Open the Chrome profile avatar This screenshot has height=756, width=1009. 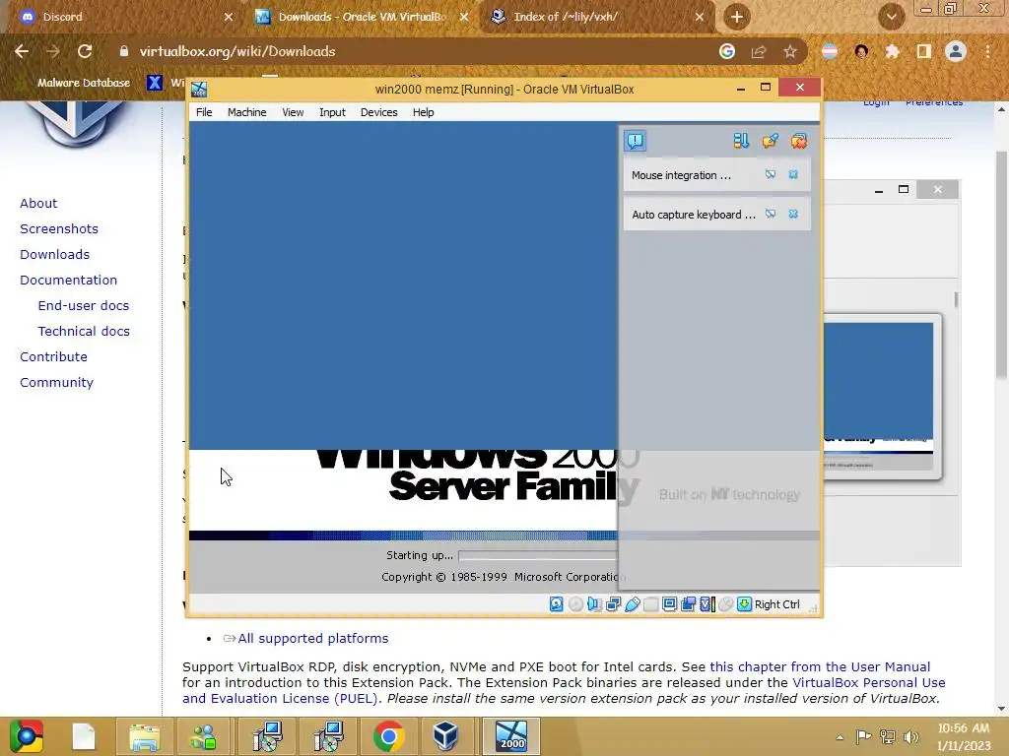[x=956, y=51]
